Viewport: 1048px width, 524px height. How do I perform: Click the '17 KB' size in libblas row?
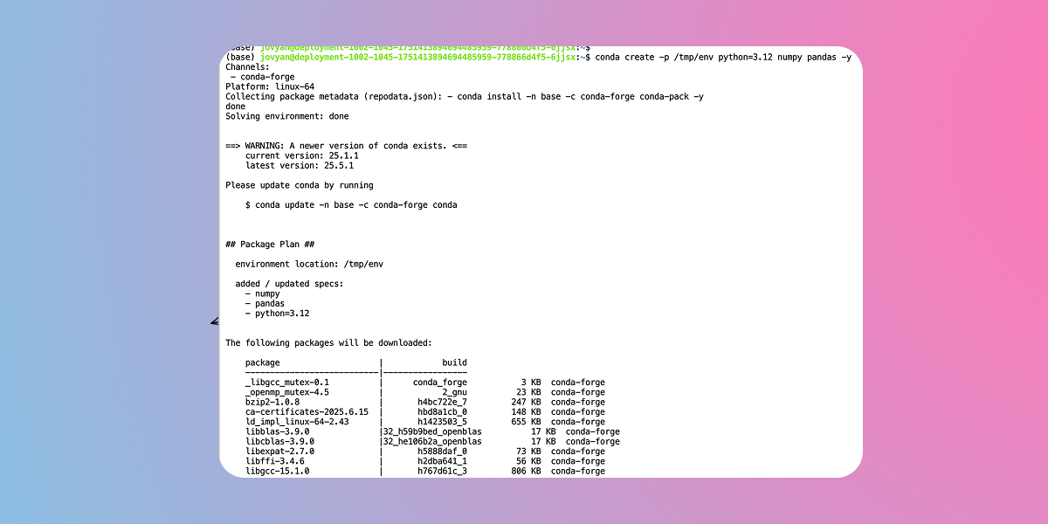coord(544,431)
